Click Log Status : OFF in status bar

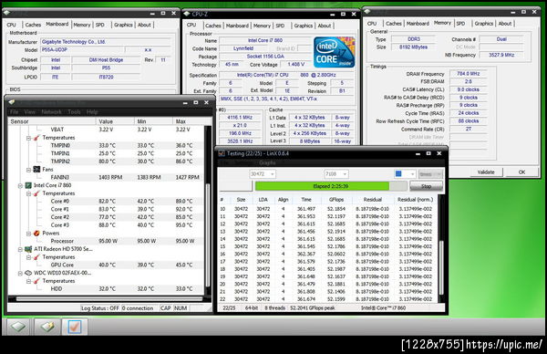[99, 307]
